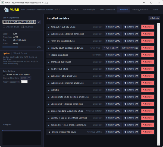This screenshot has width=163, height=147.
Task: Open the Storage filesystem EXFAT dropdown
Action: click(26, 78)
